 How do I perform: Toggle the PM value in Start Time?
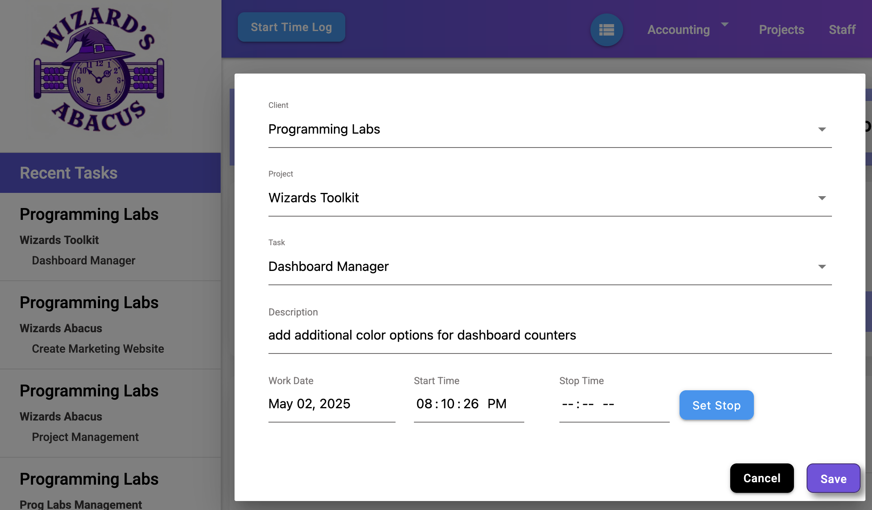coord(496,404)
